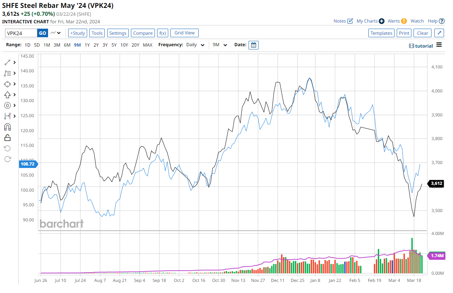The height and width of the screenshot is (293, 453).
Task: Click the redo arrow icon
Action: [x=8, y=159]
